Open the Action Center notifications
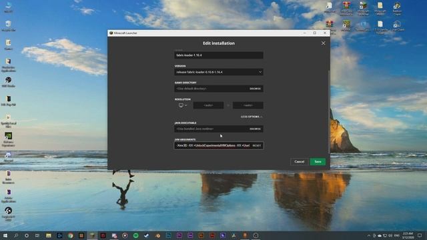The width and height of the screenshot is (427, 240). click(420, 235)
